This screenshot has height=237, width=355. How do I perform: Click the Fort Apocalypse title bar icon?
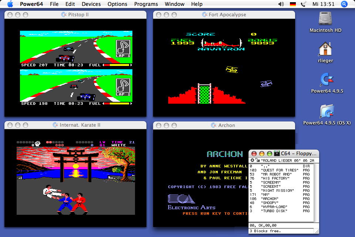pyautogui.click(x=204, y=14)
